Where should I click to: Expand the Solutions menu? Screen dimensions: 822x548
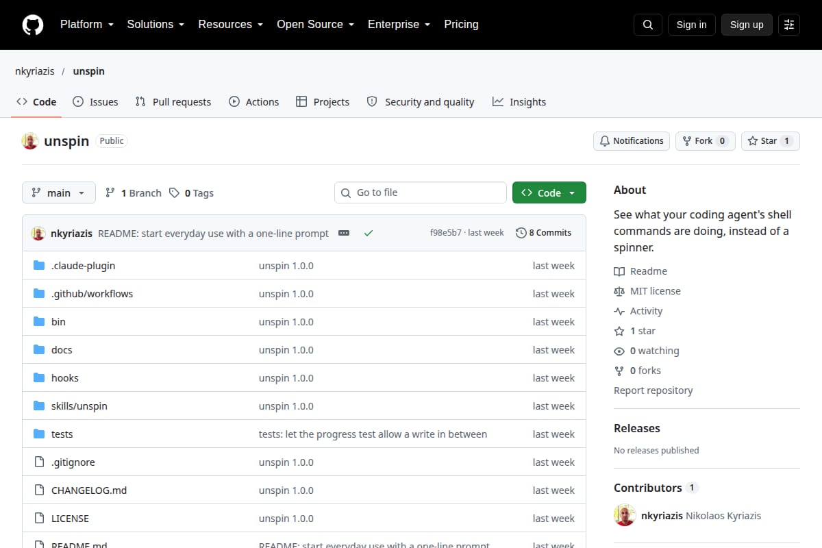[155, 25]
